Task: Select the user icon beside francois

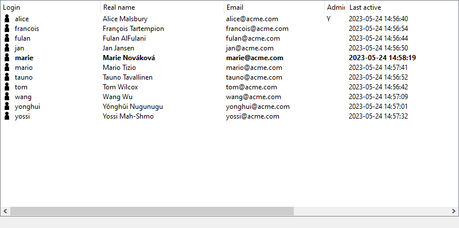Action: click(x=7, y=28)
